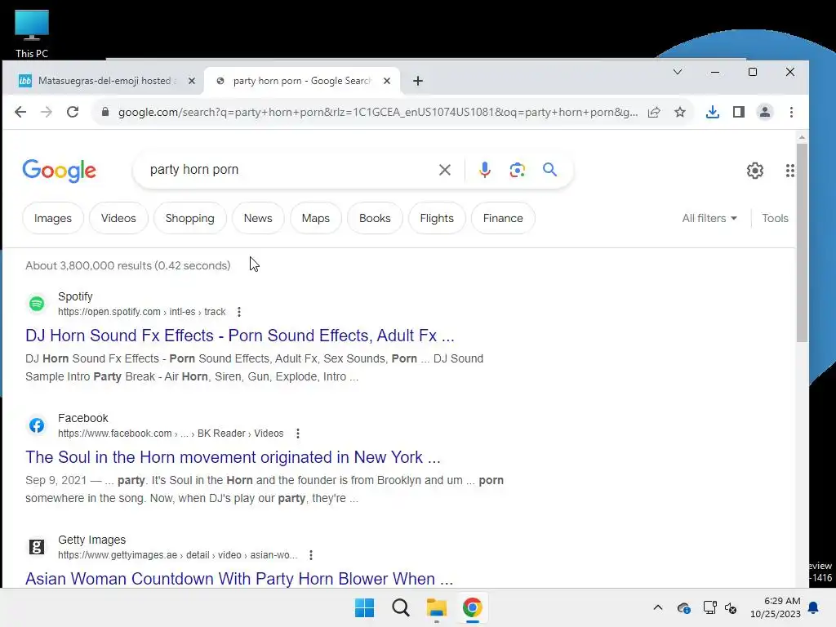Open the Windows Start menu
Viewport: 836px width, 627px height.
[365, 607]
